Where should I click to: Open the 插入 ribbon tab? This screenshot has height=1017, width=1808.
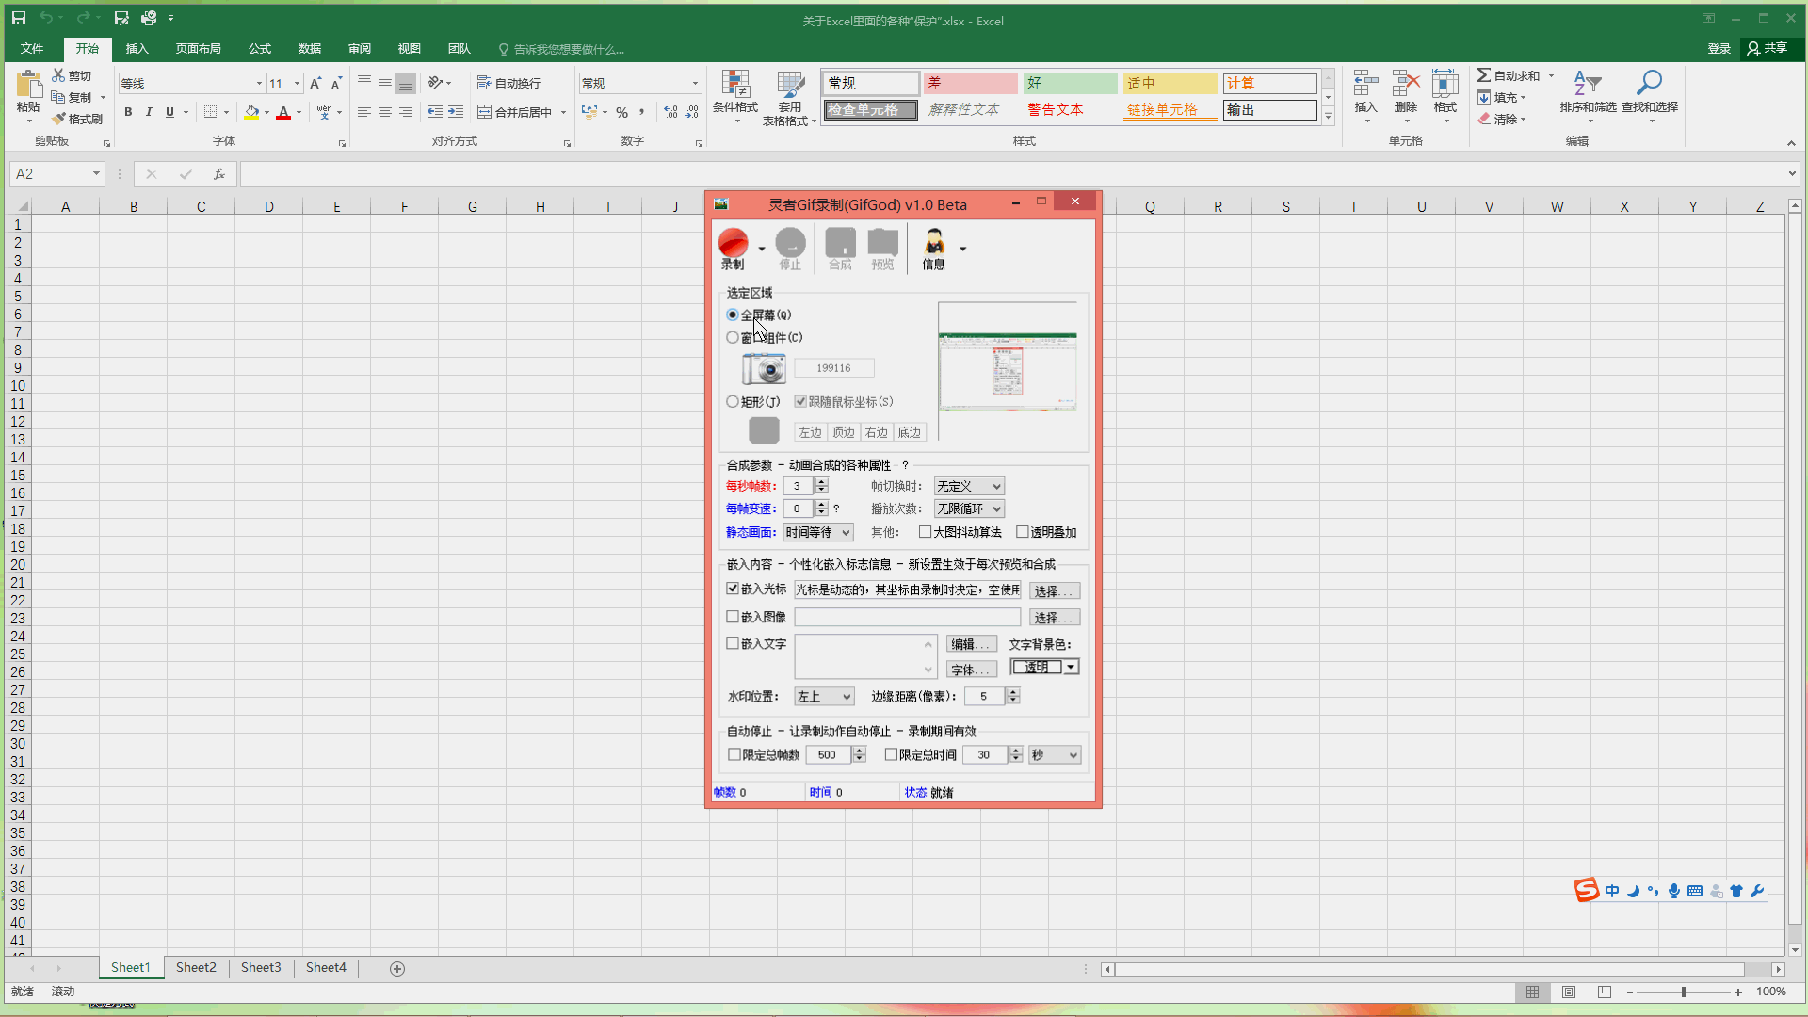click(137, 49)
